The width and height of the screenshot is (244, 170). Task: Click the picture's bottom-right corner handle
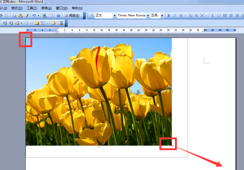coord(172,146)
